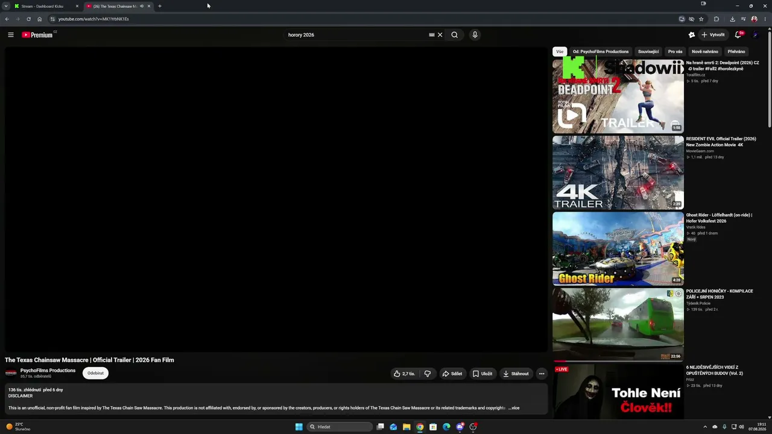Image resolution: width=772 pixels, height=434 pixels.
Task: Expand video description with ...více
Action: pyautogui.click(x=514, y=408)
